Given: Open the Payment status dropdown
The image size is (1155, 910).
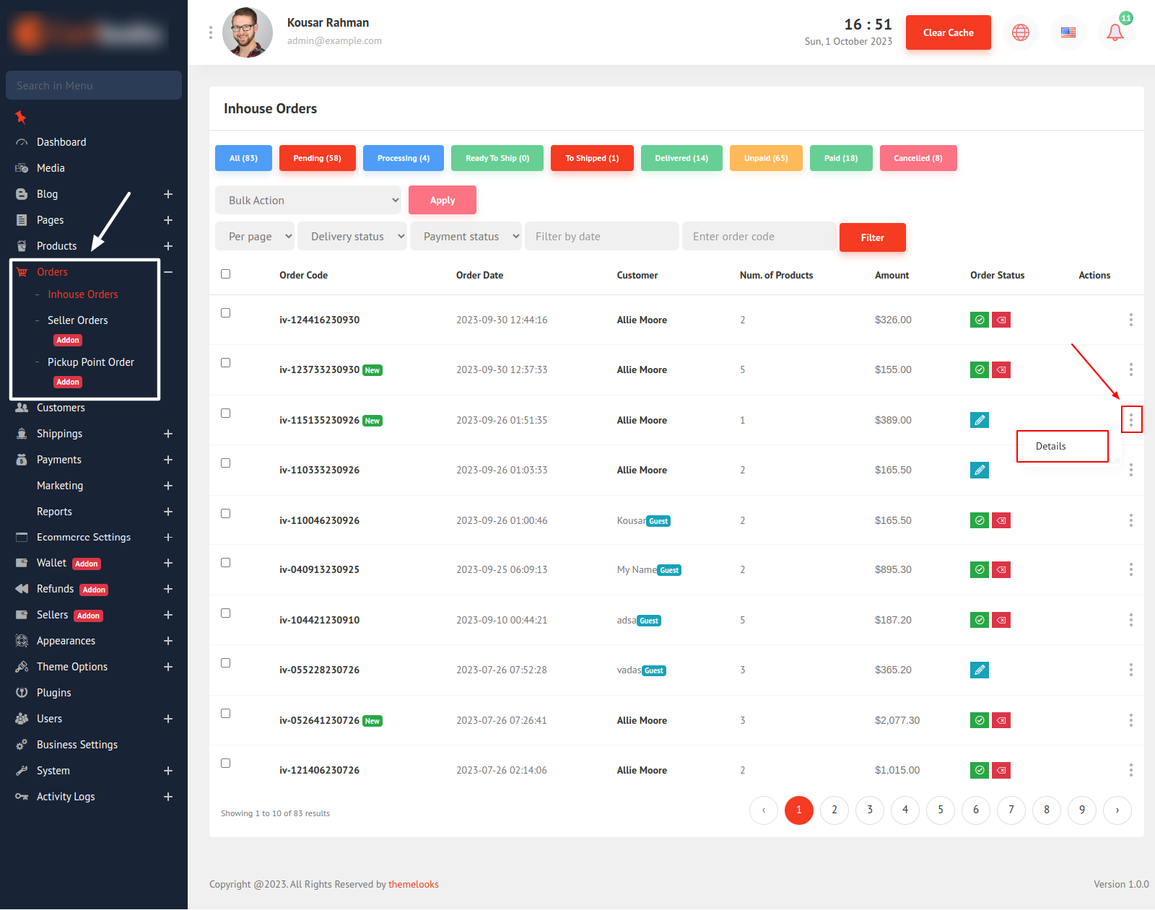Looking at the screenshot, I should coord(466,237).
